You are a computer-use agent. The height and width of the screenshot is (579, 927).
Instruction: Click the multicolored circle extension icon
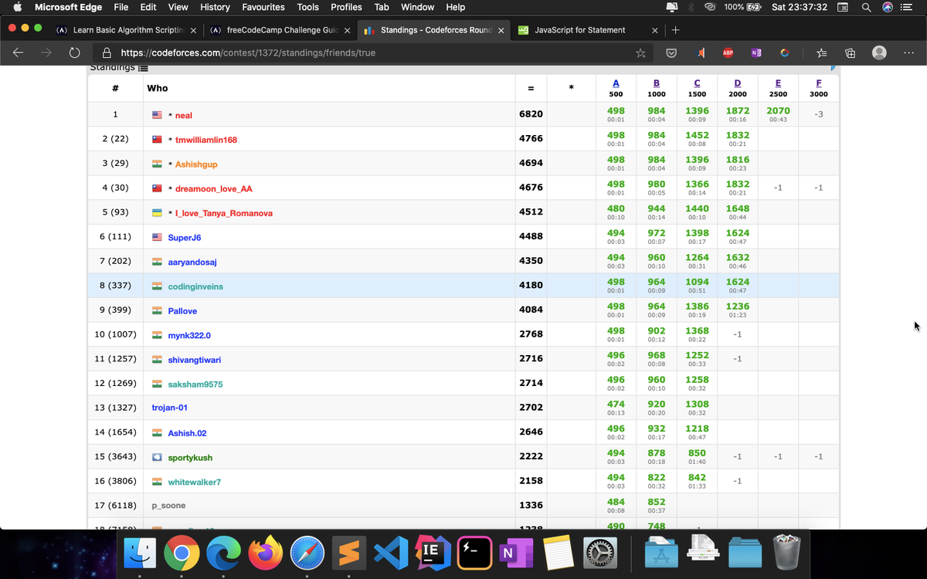tap(784, 53)
